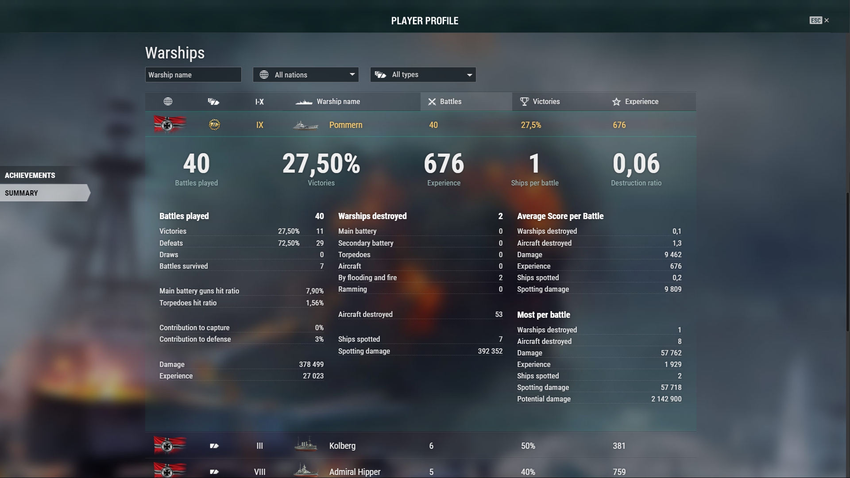
Task: Click the large 0,06 Destruction ratio
Action: tap(636, 163)
